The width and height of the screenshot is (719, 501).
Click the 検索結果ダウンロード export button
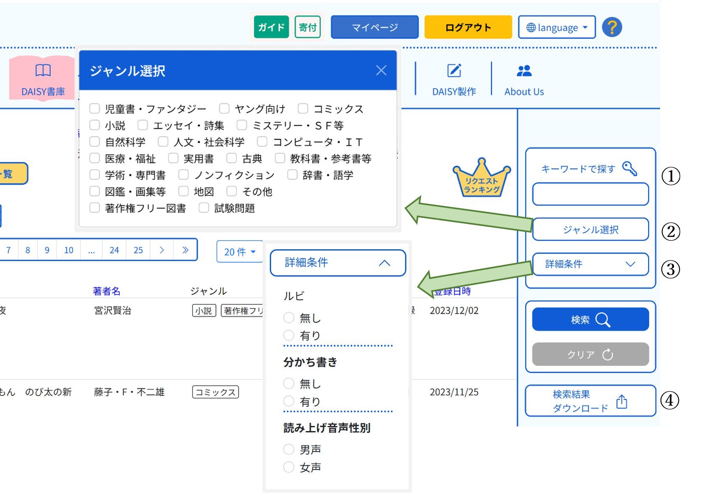pyautogui.click(x=590, y=401)
